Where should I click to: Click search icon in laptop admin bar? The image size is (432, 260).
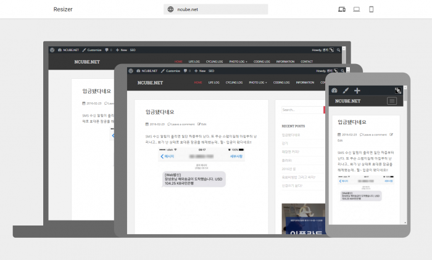pyautogui.click(x=338, y=50)
